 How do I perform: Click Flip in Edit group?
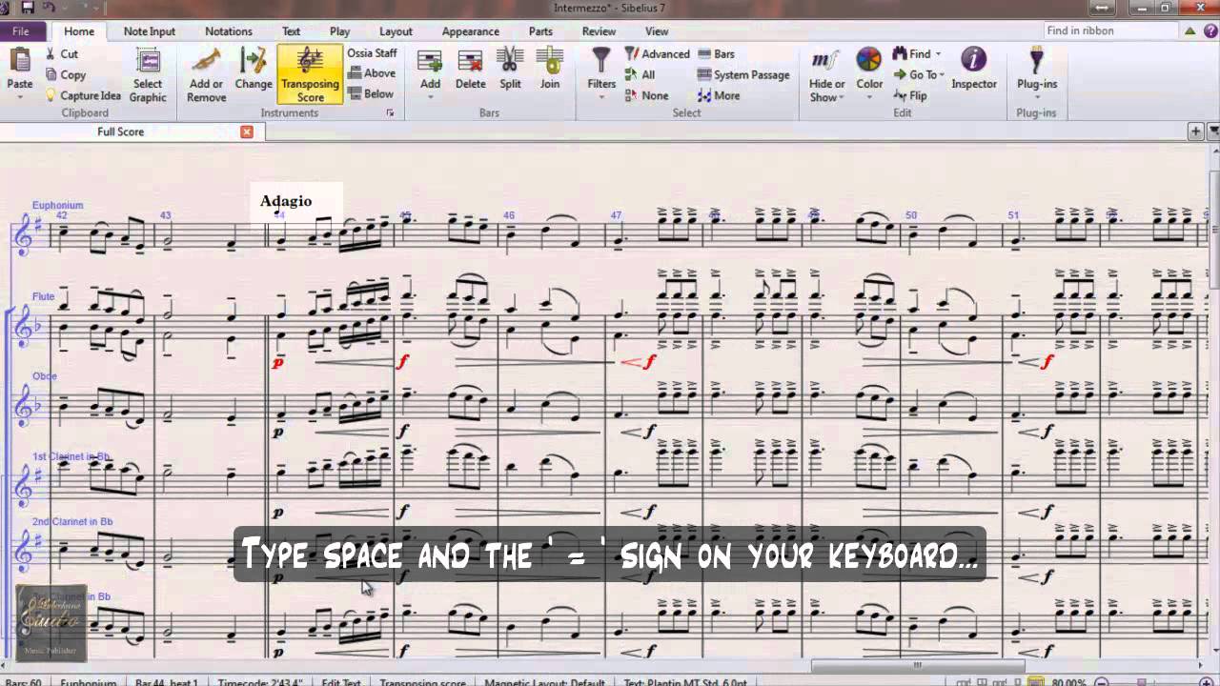tap(910, 95)
